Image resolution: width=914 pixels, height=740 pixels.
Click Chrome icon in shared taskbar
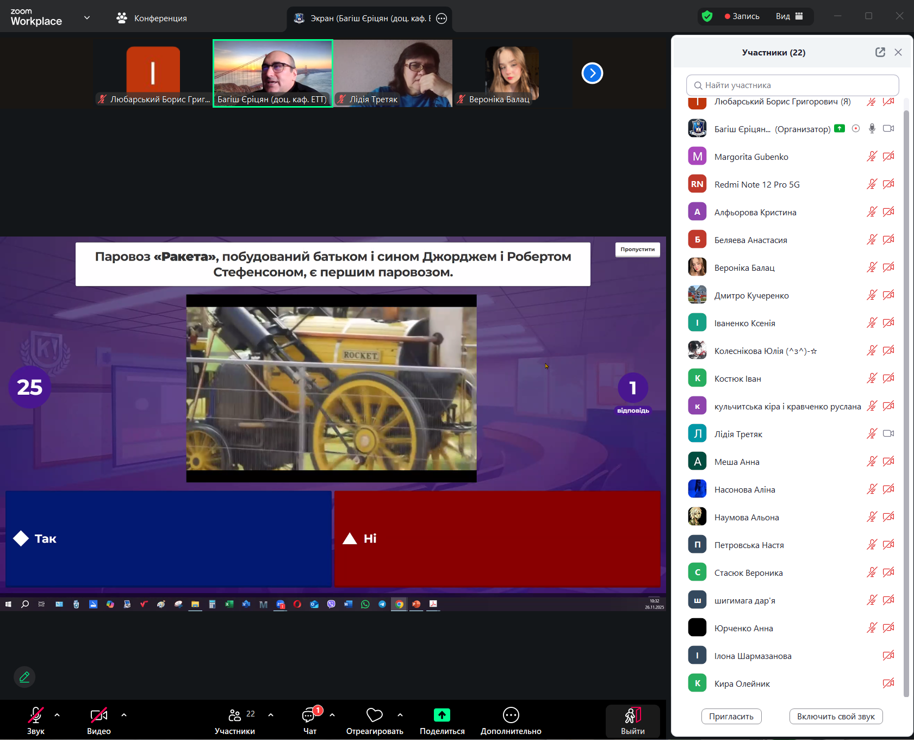pyautogui.click(x=399, y=604)
